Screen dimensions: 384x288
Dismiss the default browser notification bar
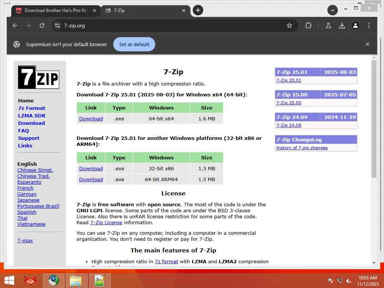tap(367, 44)
